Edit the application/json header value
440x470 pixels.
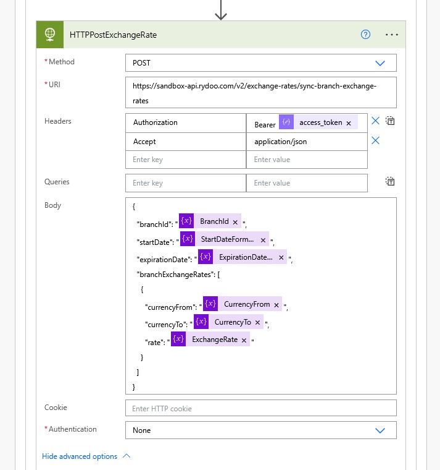[307, 142]
